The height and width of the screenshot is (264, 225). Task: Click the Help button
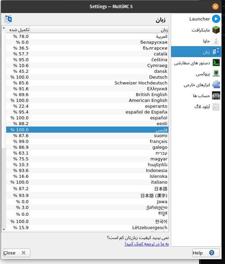click(x=206, y=253)
